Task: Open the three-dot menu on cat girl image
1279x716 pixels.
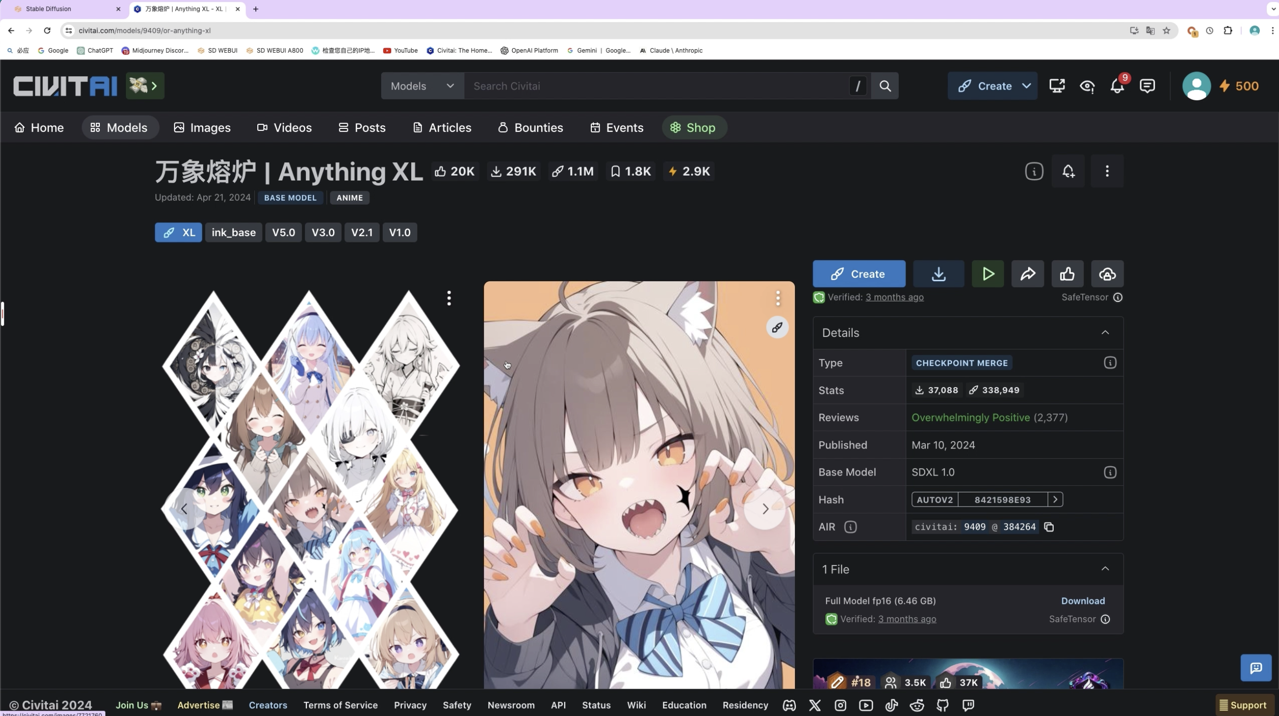Action: click(x=778, y=298)
